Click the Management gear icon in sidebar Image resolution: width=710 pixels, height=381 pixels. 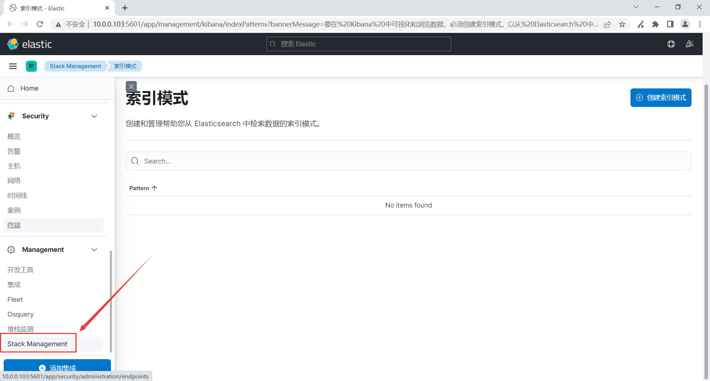click(x=11, y=249)
